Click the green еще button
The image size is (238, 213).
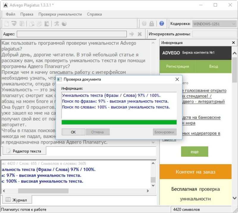tap(195, 152)
